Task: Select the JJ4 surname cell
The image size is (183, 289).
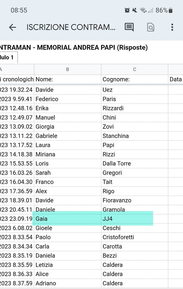Action: click(135, 219)
